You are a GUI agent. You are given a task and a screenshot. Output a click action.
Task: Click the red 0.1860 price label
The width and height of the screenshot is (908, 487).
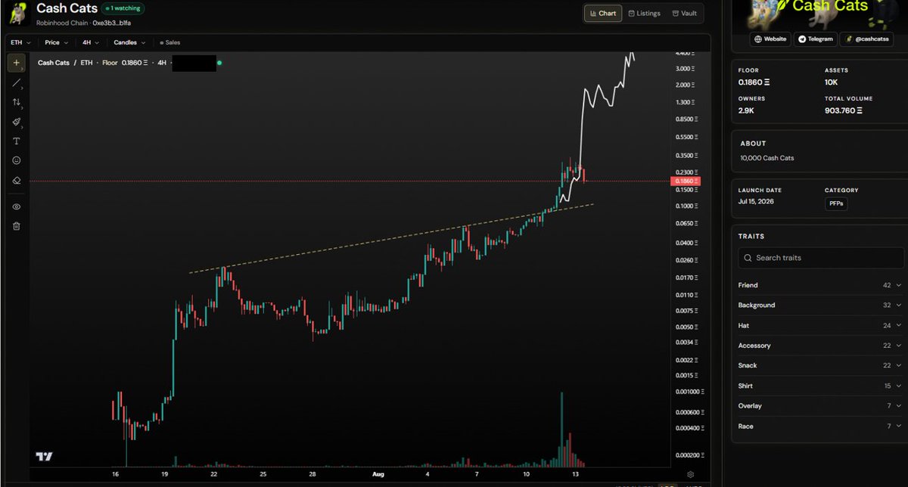[687, 181]
